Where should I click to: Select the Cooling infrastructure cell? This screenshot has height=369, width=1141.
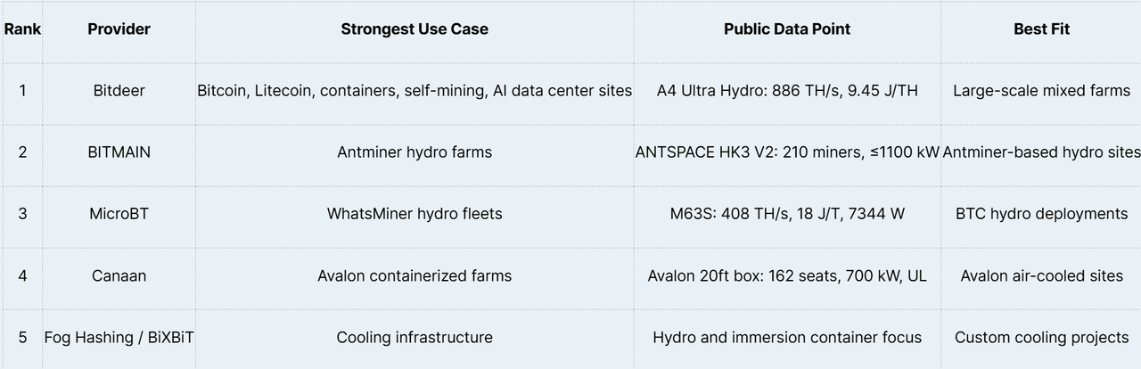coord(415,338)
